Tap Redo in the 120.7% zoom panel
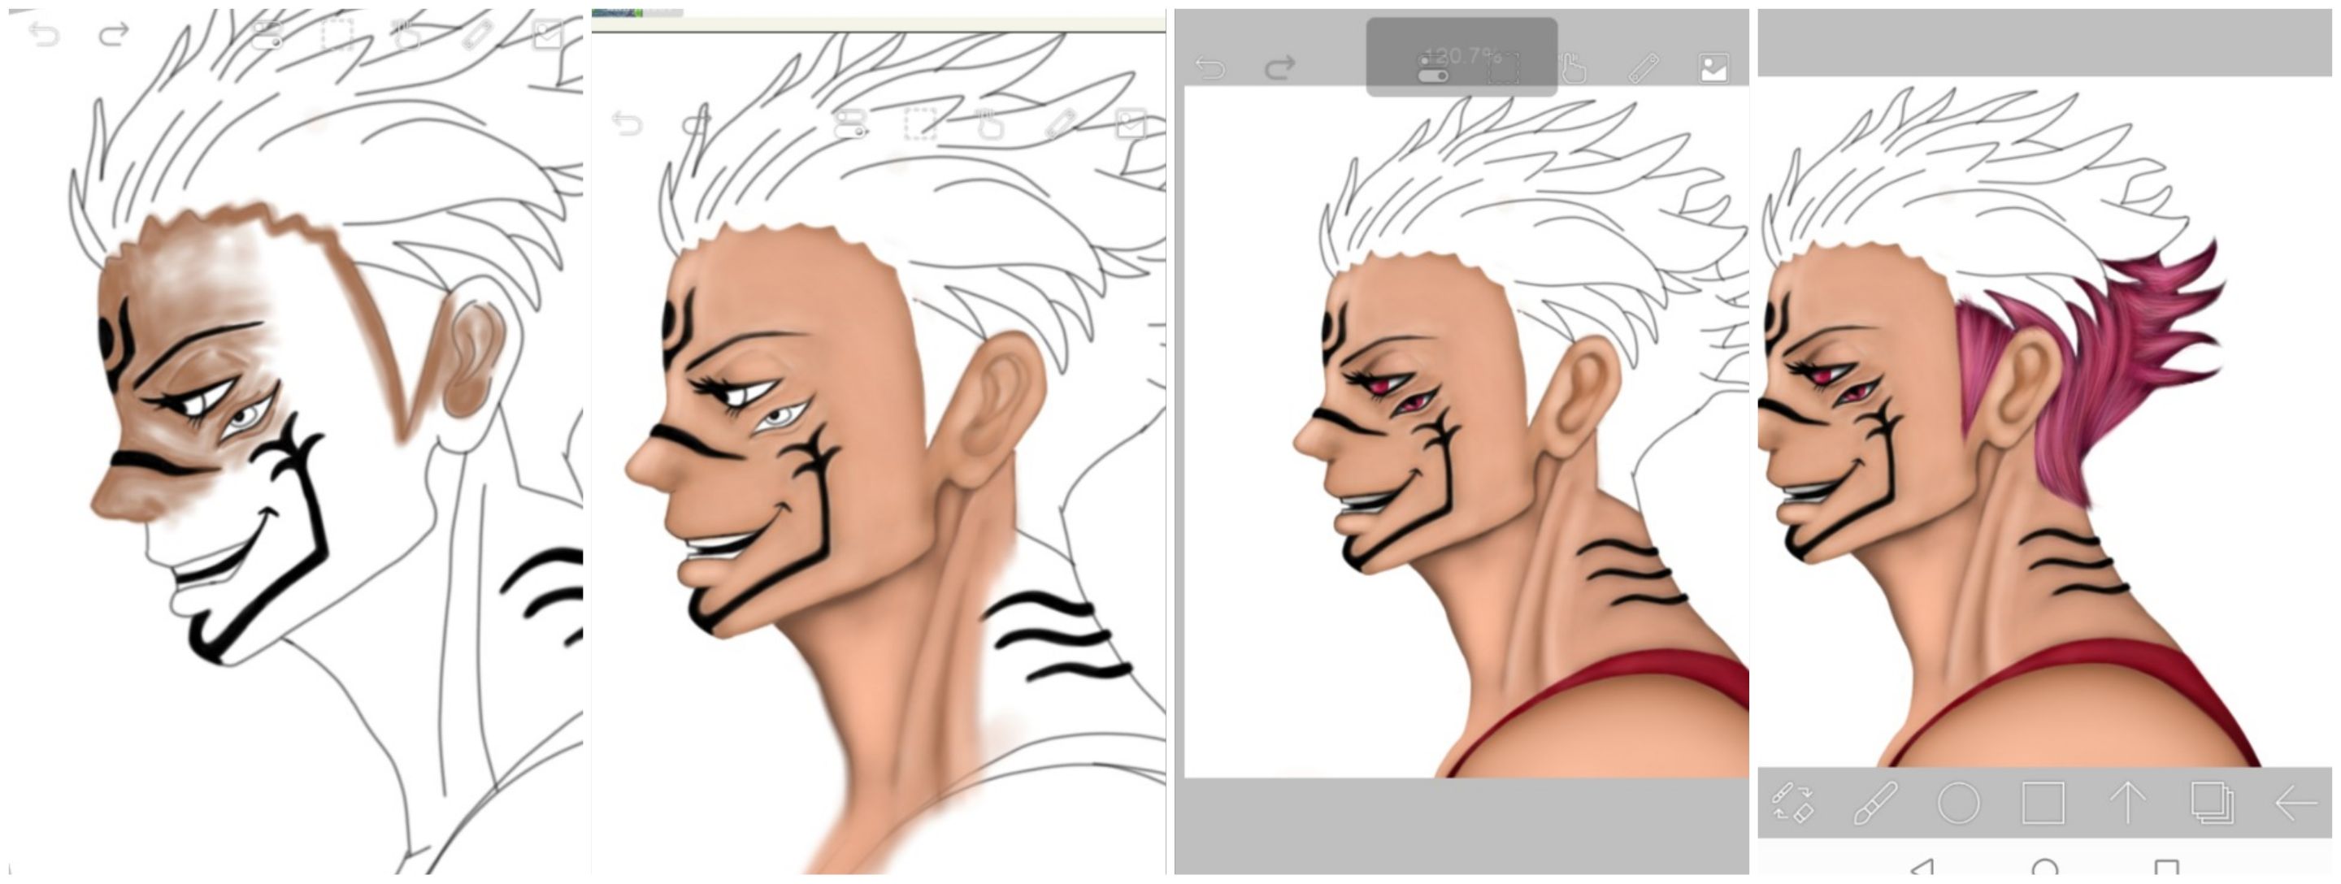 click(x=1279, y=67)
